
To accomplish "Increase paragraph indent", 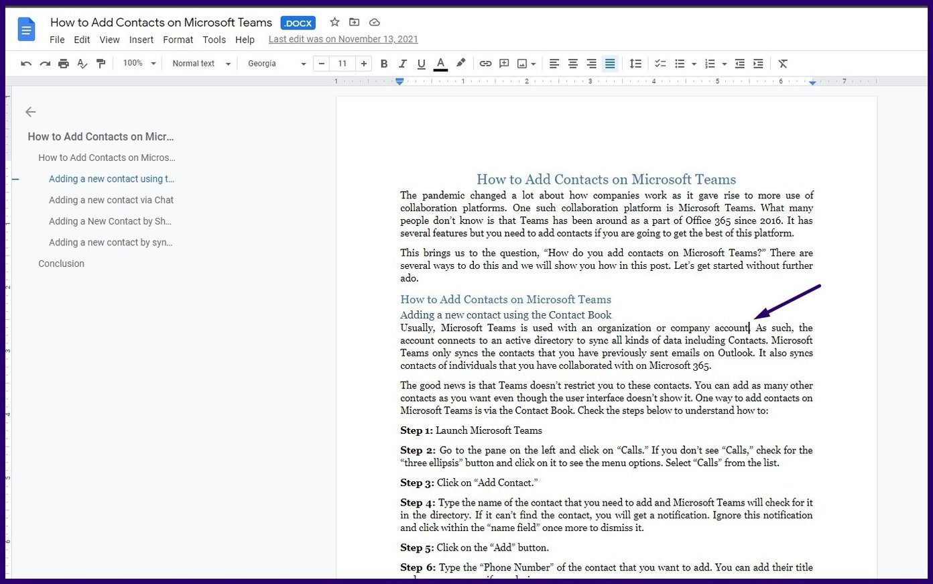I will [x=758, y=64].
